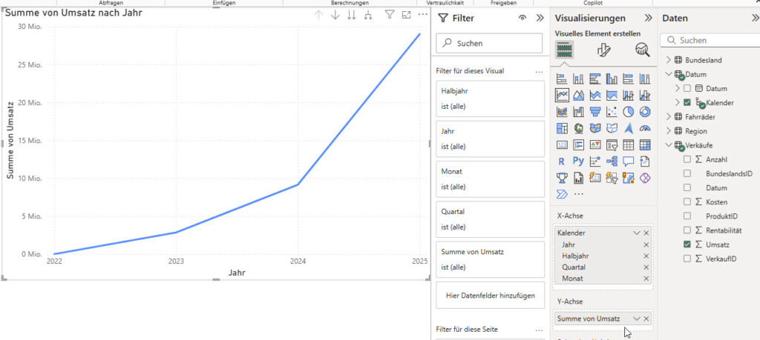This screenshot has width=760, height=340.
Task: Click 'Hier Datenfelder hinzufügen' filter area
Action: tap(490, 296)
